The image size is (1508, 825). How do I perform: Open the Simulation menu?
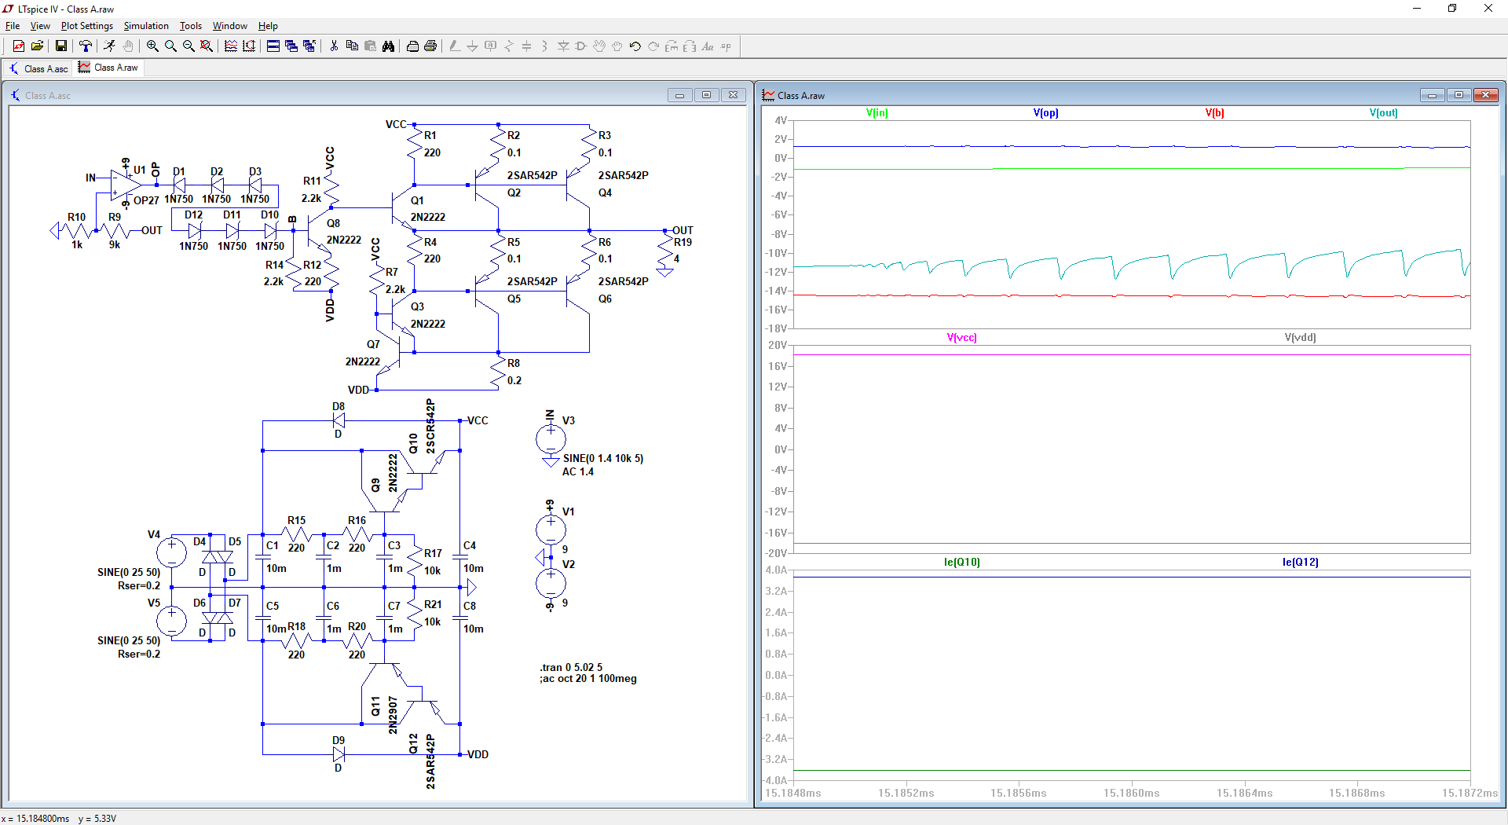[146, 26]
